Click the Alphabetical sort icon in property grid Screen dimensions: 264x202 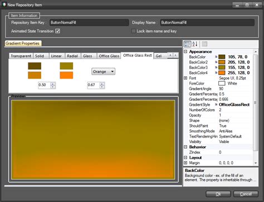(195, 44)
